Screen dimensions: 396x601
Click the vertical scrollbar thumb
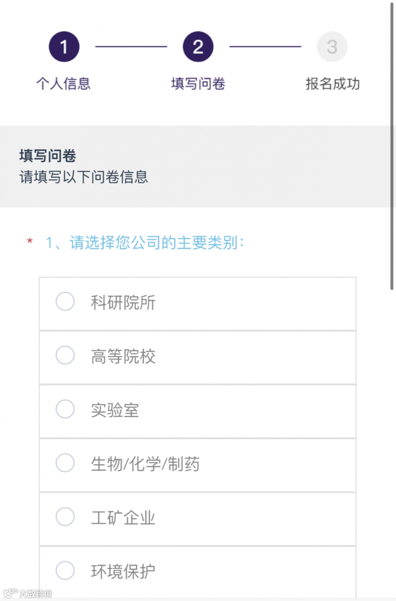pyautogui.click(x=392, y=146)
